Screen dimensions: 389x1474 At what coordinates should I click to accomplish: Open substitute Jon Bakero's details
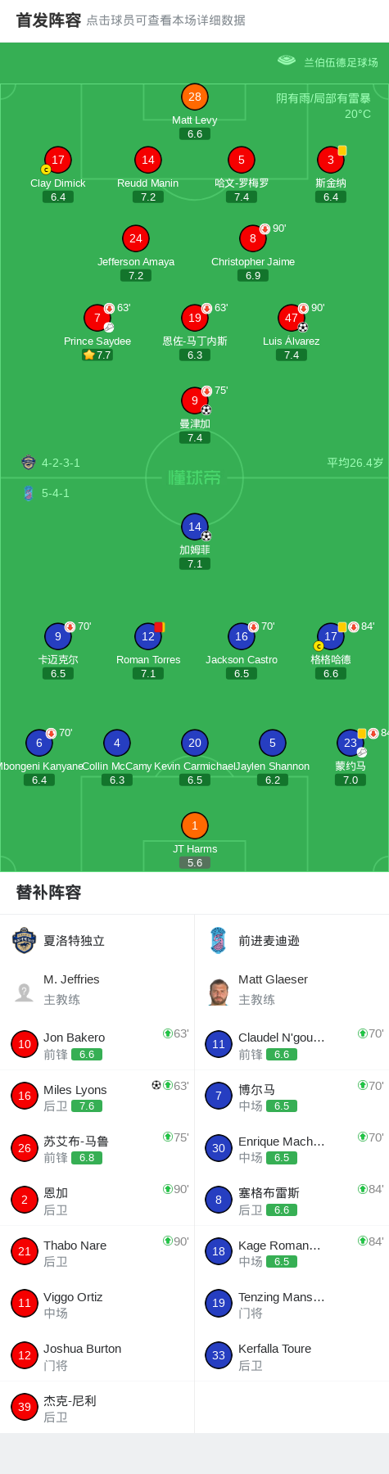[x=97, y=1044]
